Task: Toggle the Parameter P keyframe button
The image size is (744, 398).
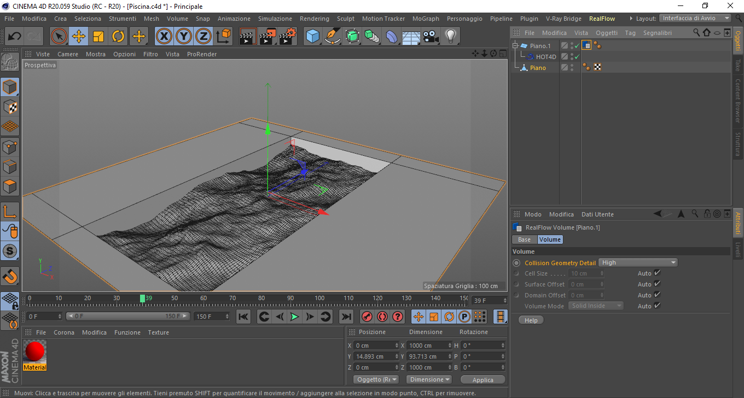Action: point(464,317)
